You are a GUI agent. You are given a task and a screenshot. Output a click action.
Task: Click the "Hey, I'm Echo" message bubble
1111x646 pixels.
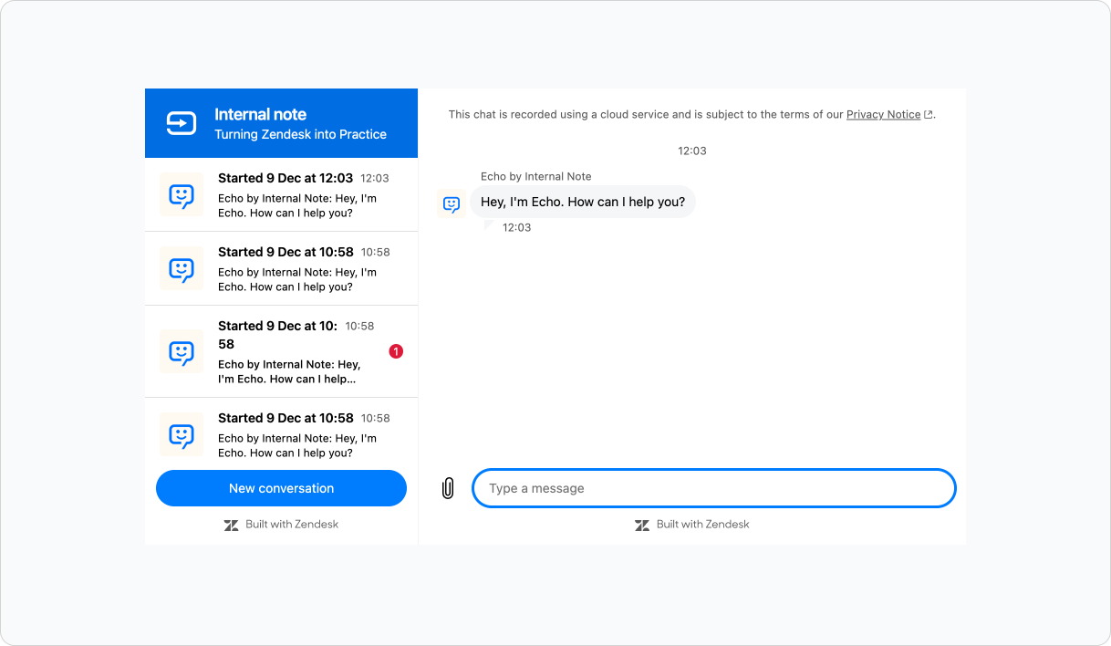[582, 202]
